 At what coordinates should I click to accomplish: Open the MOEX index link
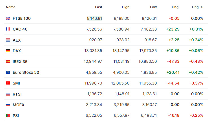pos(19,105)
